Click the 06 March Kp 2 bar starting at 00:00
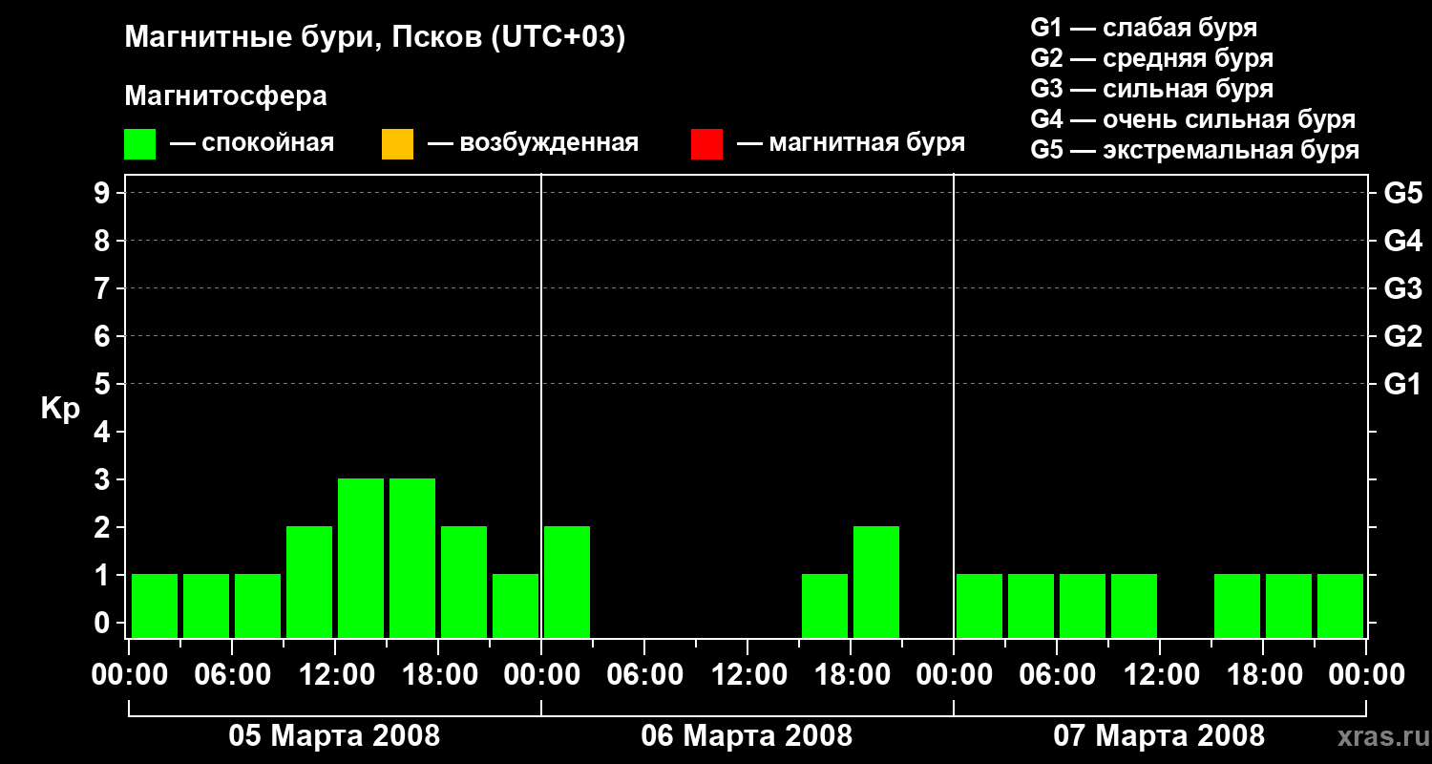This screenshot has width=1432, height=764. (567, 582)
